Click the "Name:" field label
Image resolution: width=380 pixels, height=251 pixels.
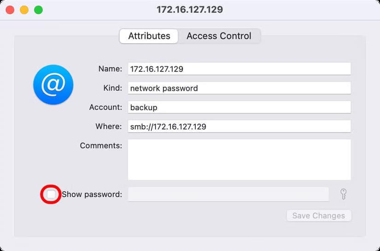(x=110, y=69)
